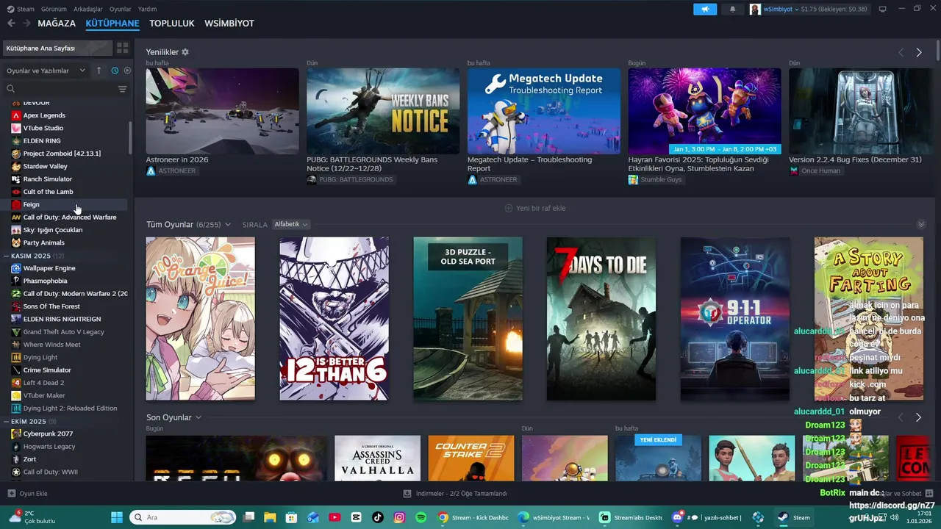Viewport: 941px width, 529px height.
Task: Click Yeni bir raf ekle
Action: [x=534, y=208]
